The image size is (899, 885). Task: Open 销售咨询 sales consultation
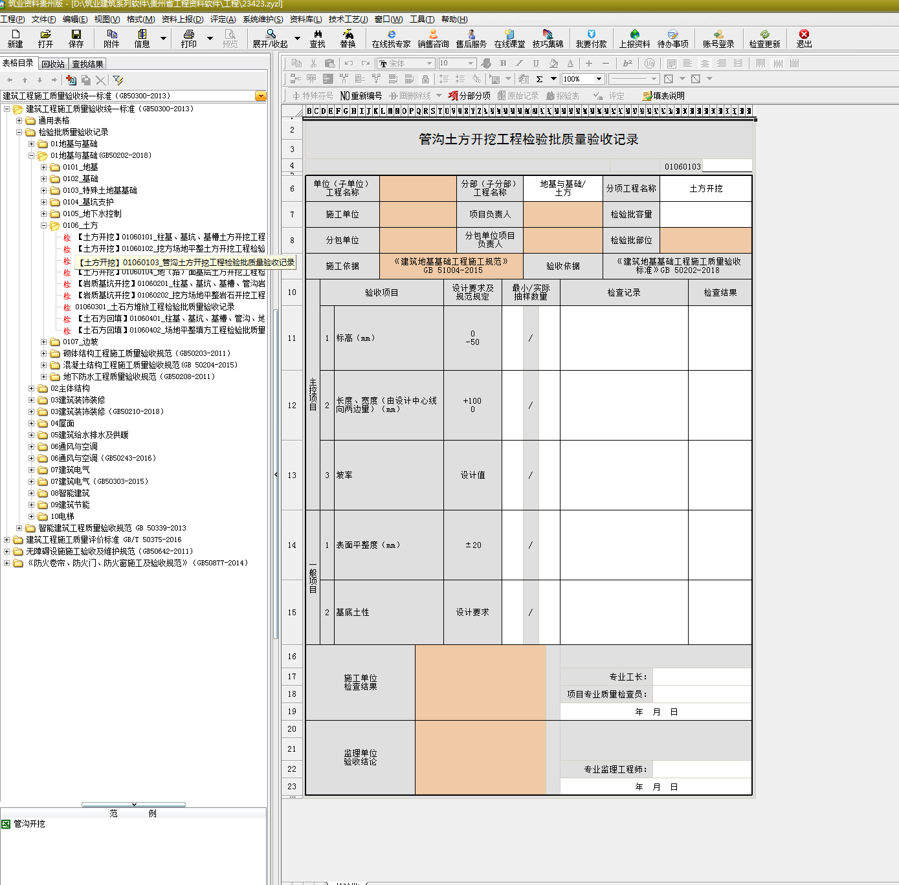click(x=433, y=39)
